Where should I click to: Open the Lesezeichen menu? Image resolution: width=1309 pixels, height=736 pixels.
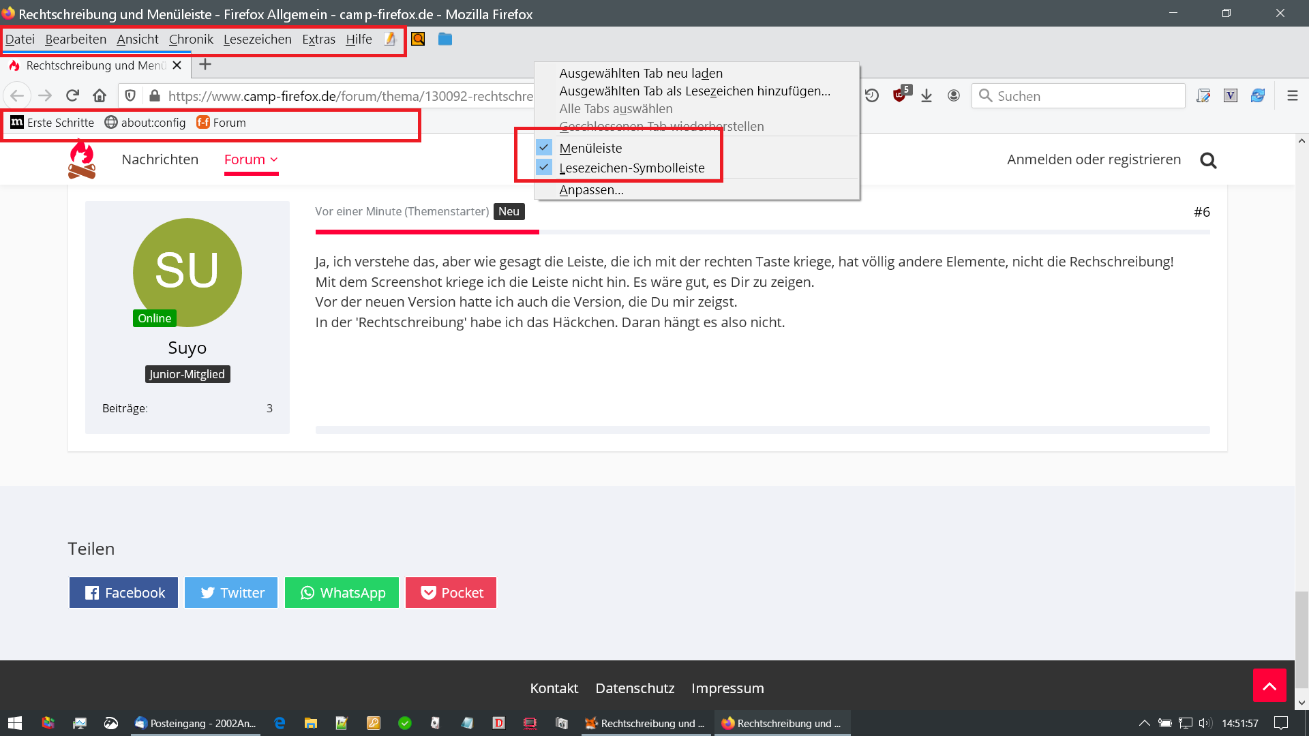pos(257,40)
